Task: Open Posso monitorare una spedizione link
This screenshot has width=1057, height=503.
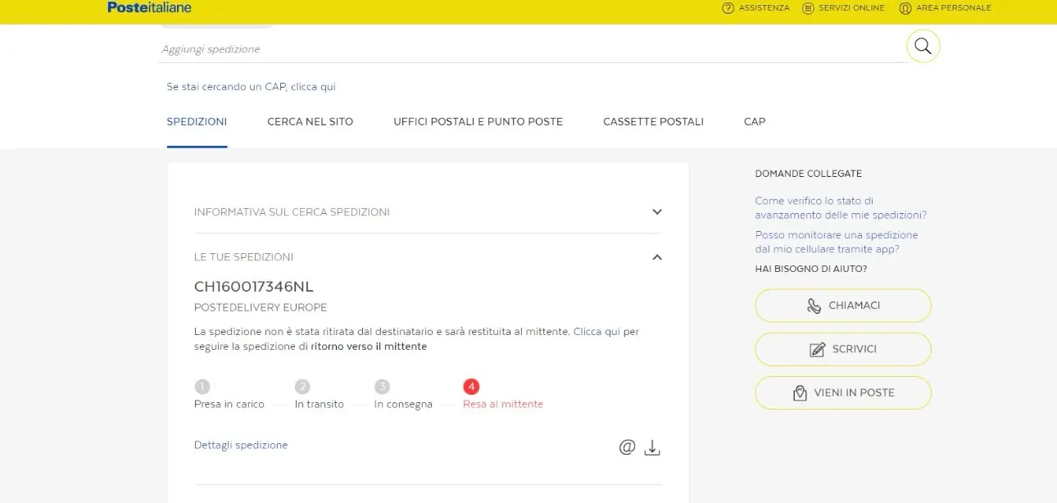Action: point(836,242)
